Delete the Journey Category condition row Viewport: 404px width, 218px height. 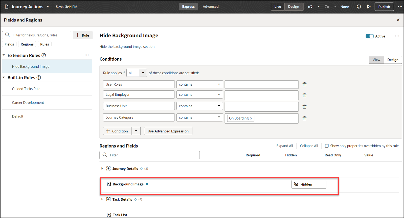pyautogui.click(x=304, y=118)
